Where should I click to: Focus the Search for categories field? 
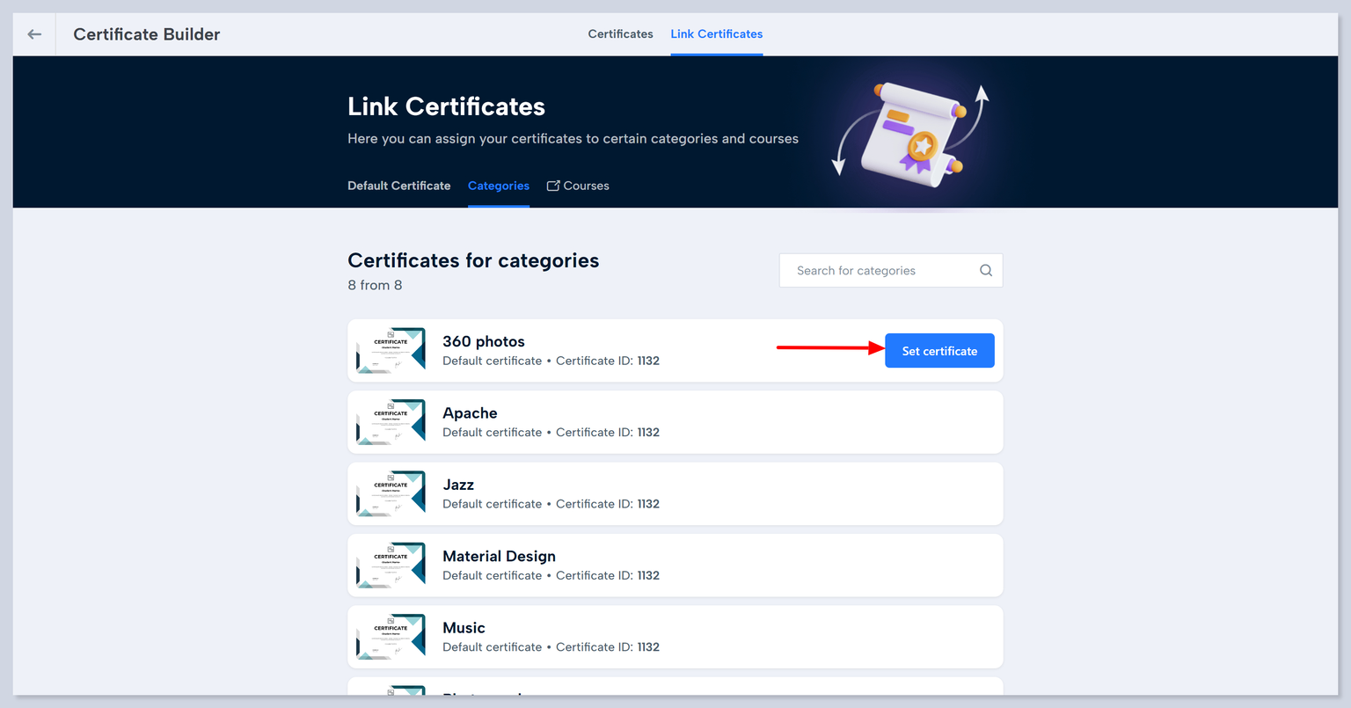[880, 271]
